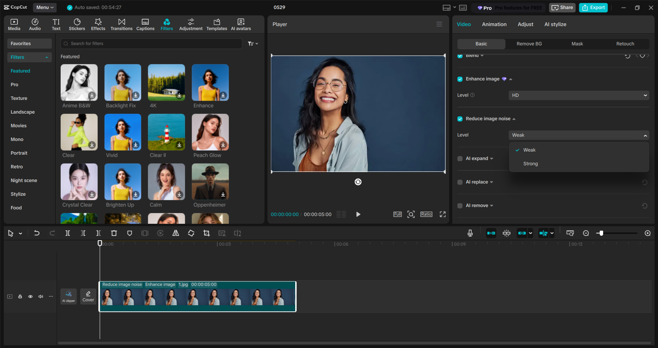
Task: Click the Mirror flip icon
Action: coord(176,233)
